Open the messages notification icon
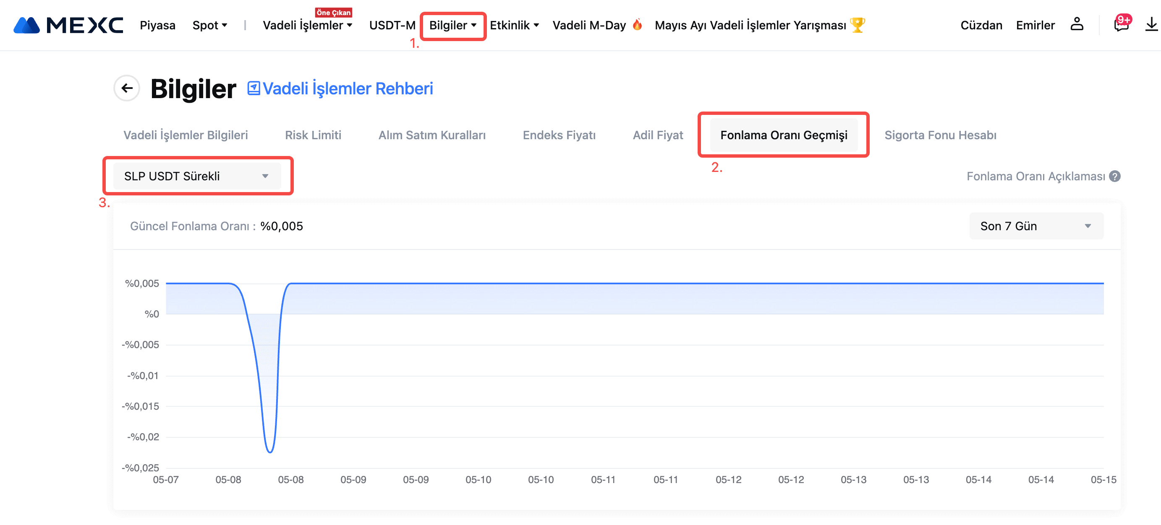 tap(1121, 24)
